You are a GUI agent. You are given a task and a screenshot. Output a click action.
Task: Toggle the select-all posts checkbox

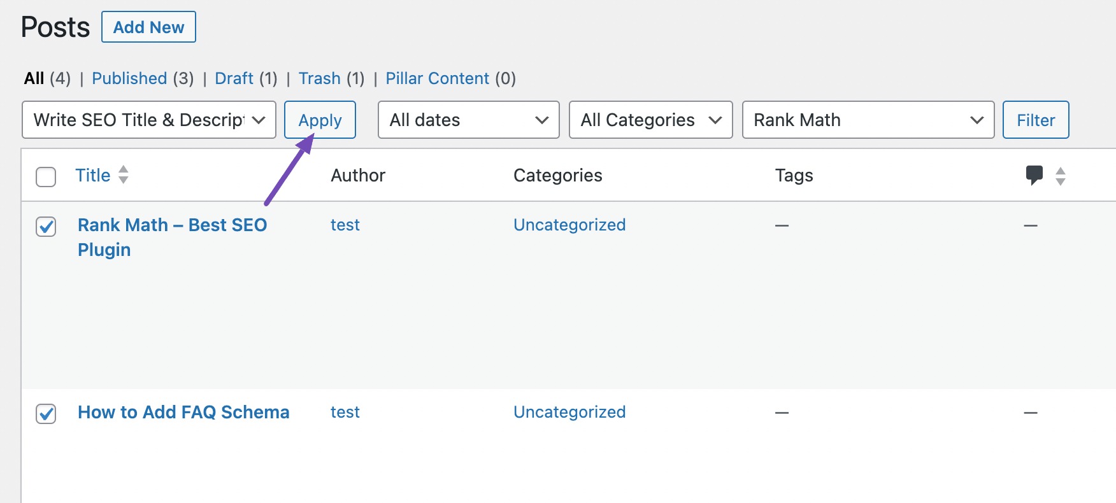46,176
